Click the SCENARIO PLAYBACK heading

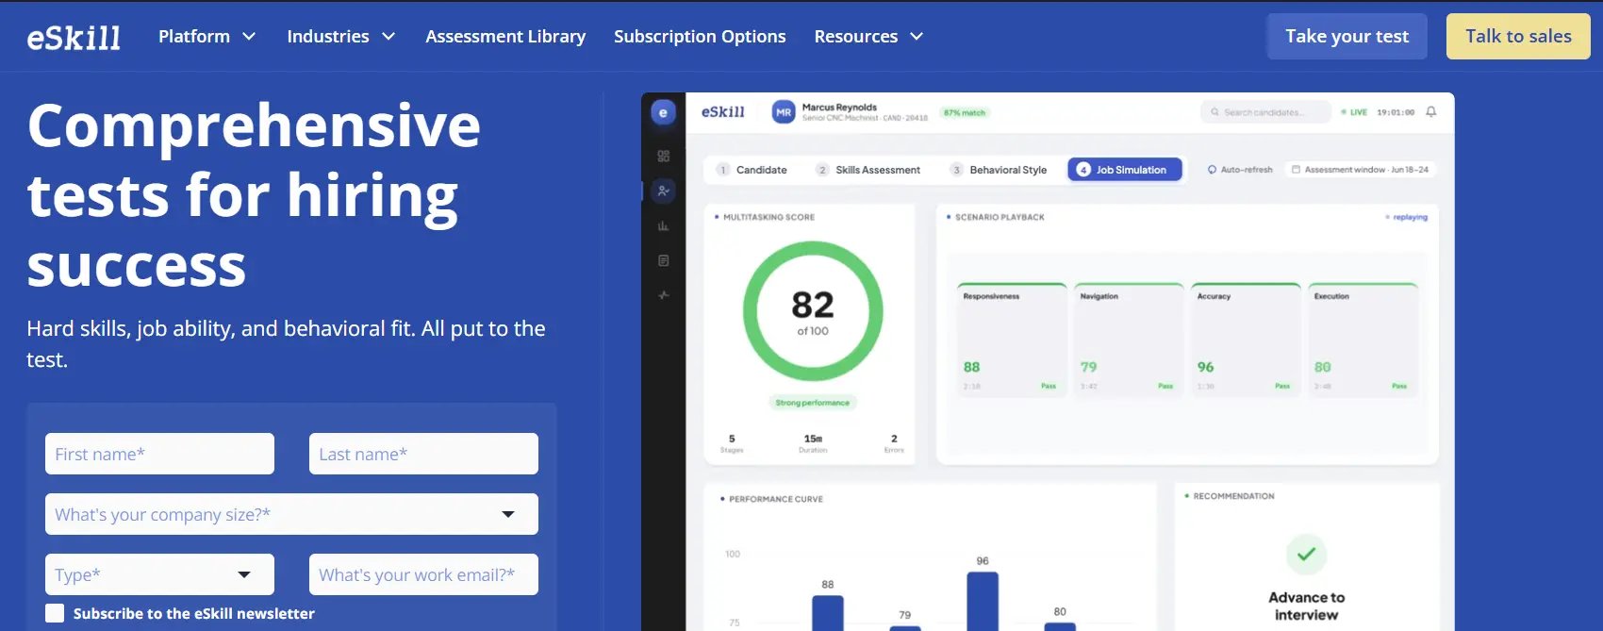(x=1000, y=217)
